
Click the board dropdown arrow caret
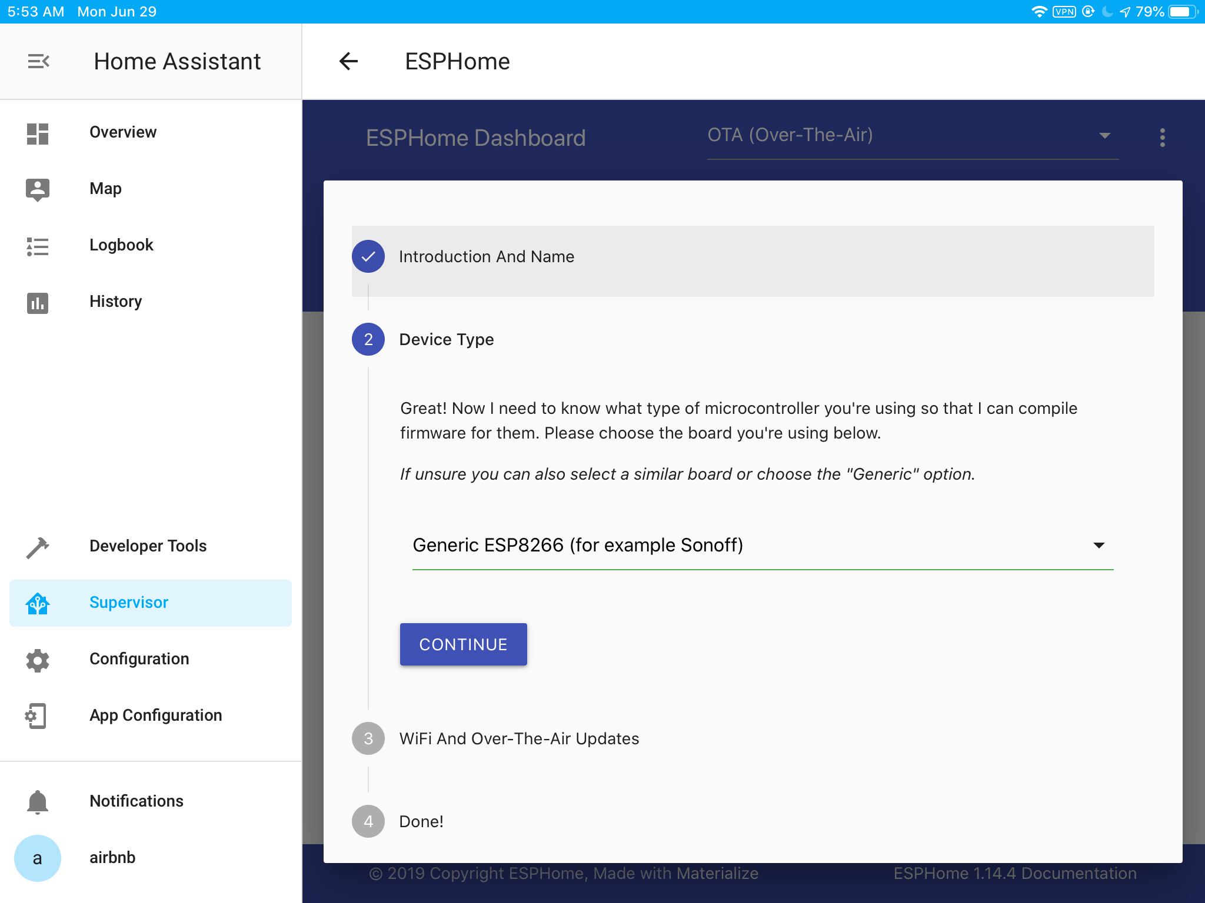tap(1099, 546)
